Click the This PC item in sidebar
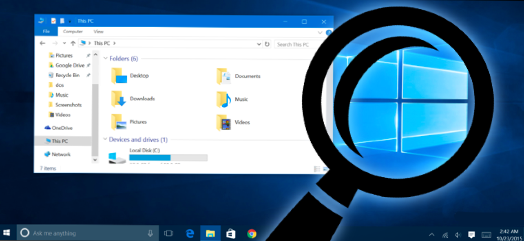Image resolution: width=524 pixels, height=241 pixels. 63,141
